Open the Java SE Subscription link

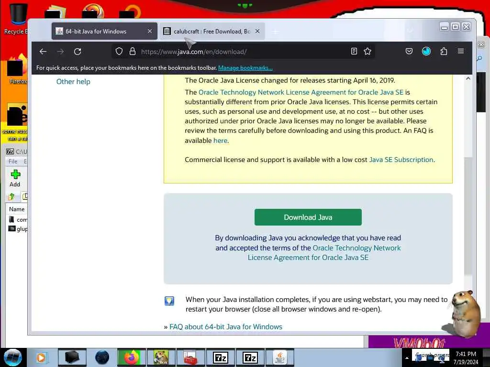pyautogui.click(x=401, y=160)
